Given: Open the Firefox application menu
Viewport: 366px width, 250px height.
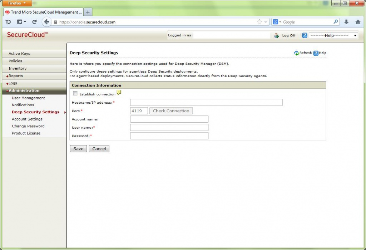Looking at the screenshot, I should [18, 3].
